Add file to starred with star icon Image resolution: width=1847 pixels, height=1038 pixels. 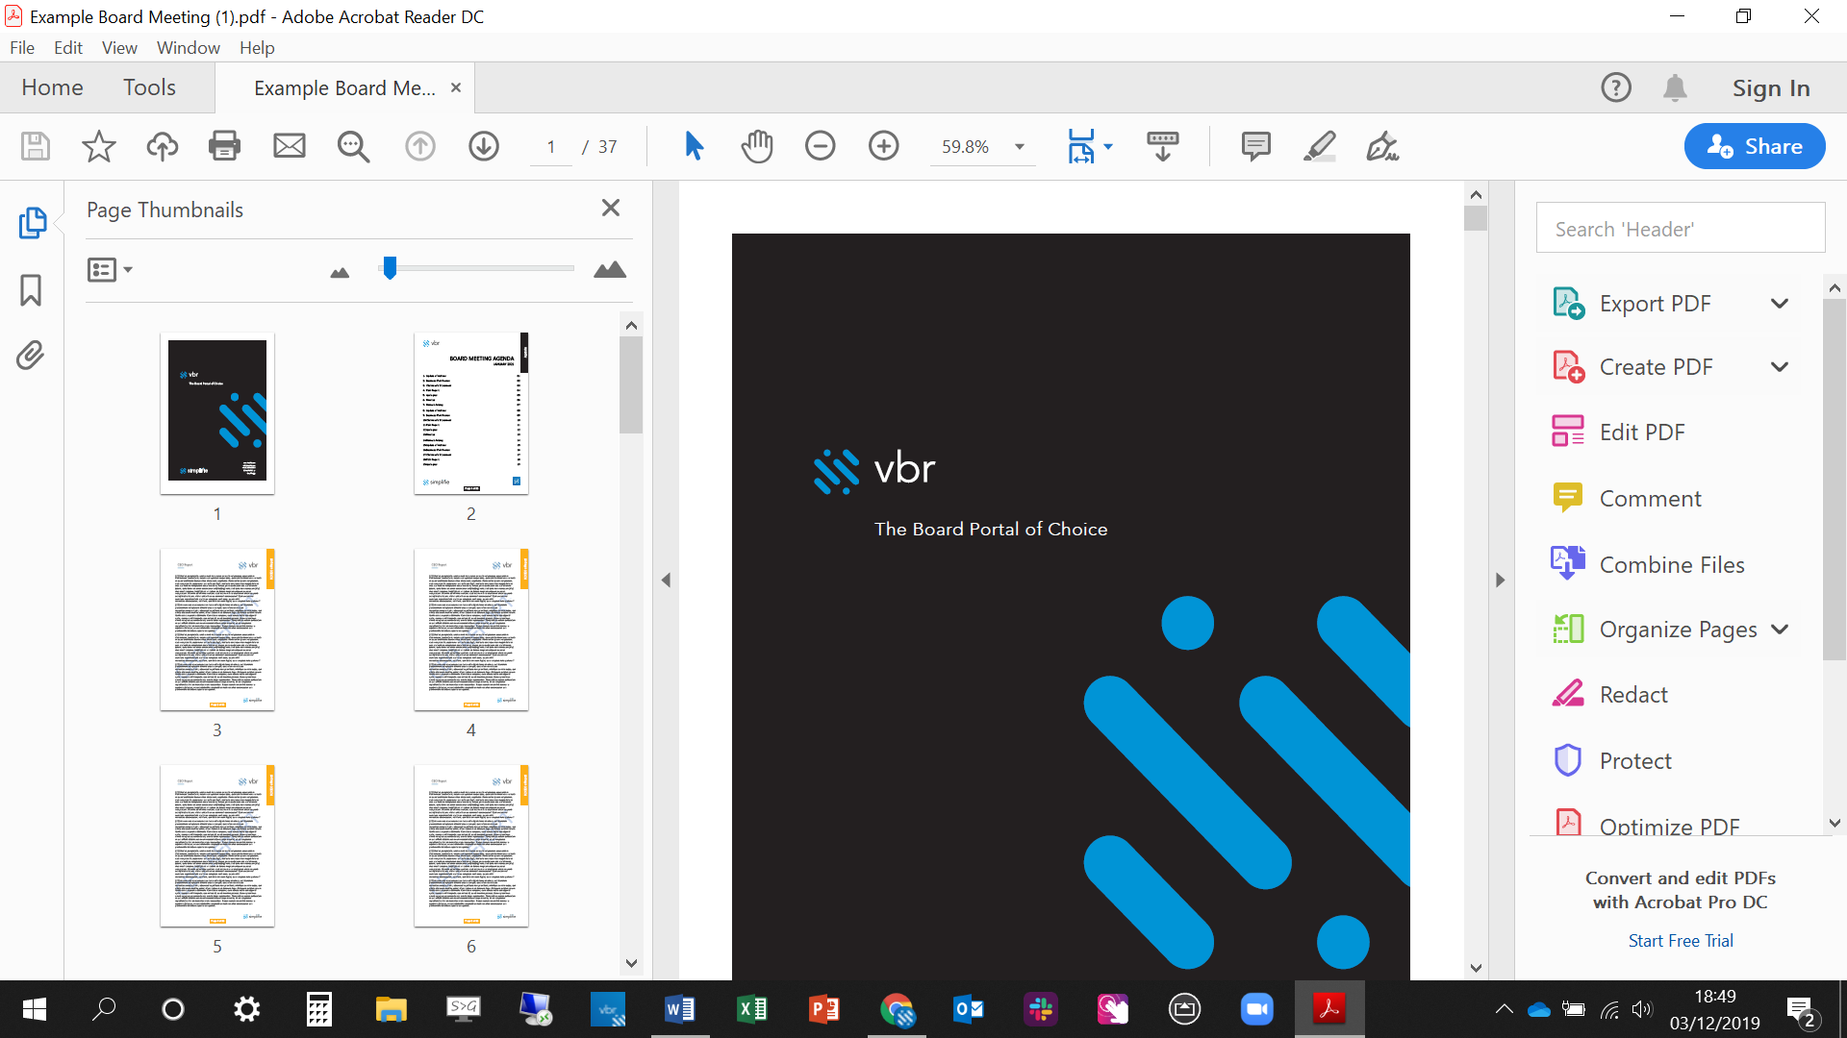tap(98, 146)
